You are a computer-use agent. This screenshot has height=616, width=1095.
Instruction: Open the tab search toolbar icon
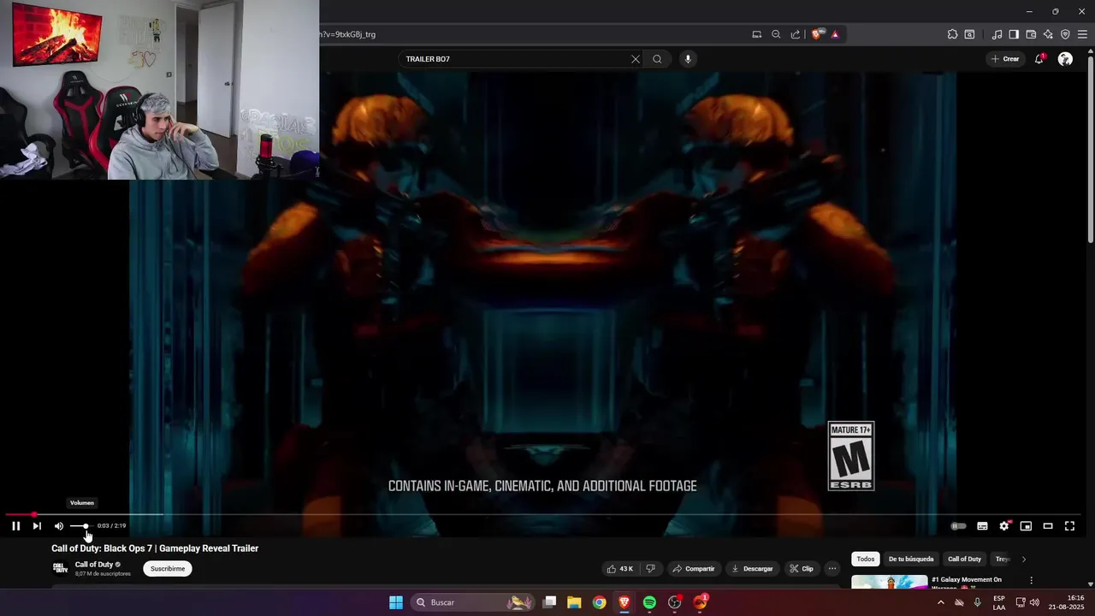[969, 34]
